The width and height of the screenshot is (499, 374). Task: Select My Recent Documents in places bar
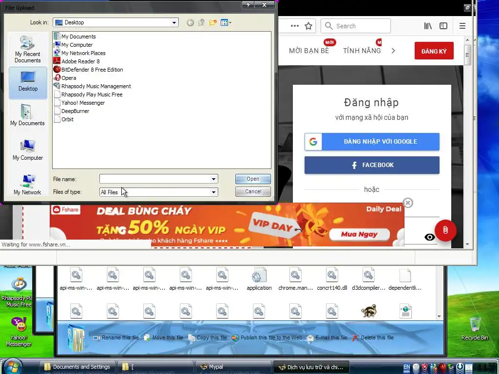pos(28,49)
